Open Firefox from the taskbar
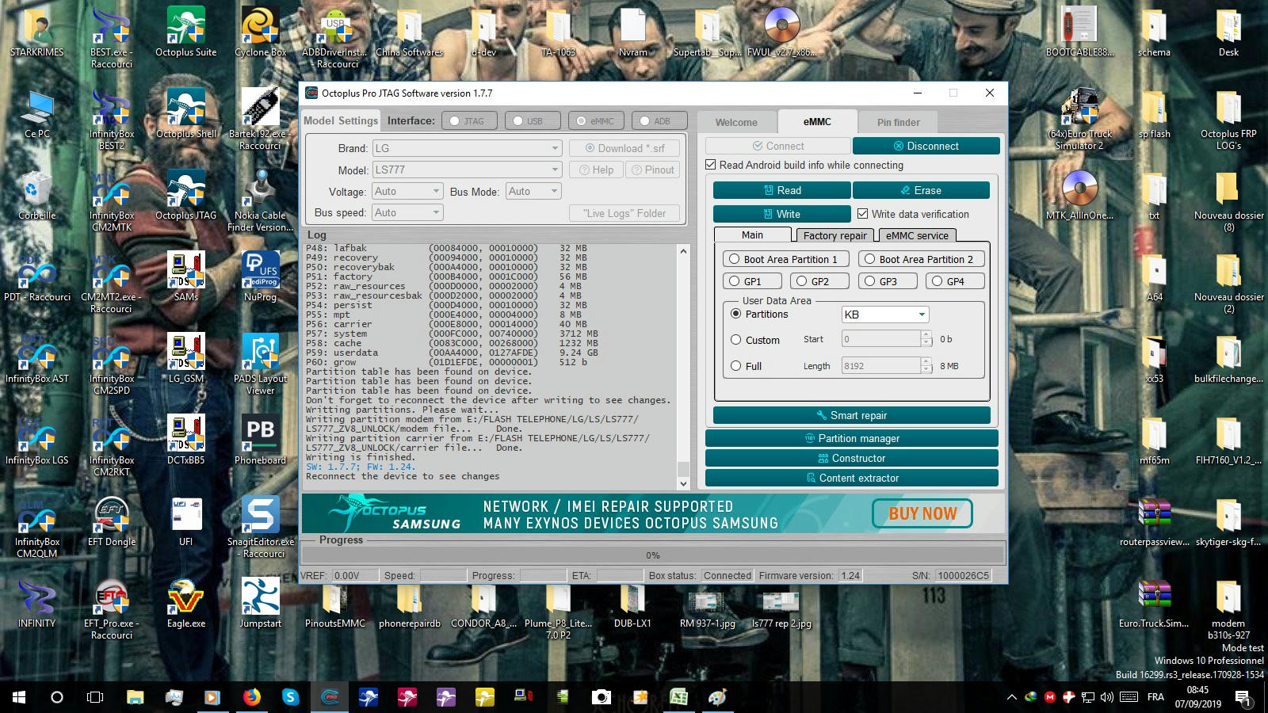Viewport: 1268px width, 713px height. (x=252, y=697)
